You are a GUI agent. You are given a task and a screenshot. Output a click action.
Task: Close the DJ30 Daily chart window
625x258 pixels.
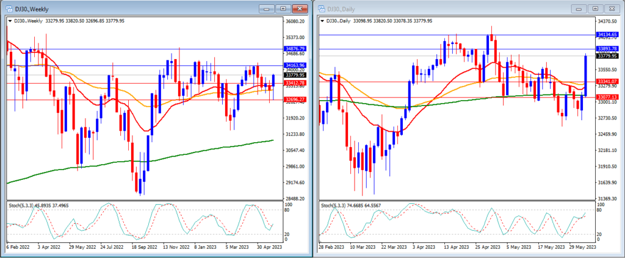613,9
